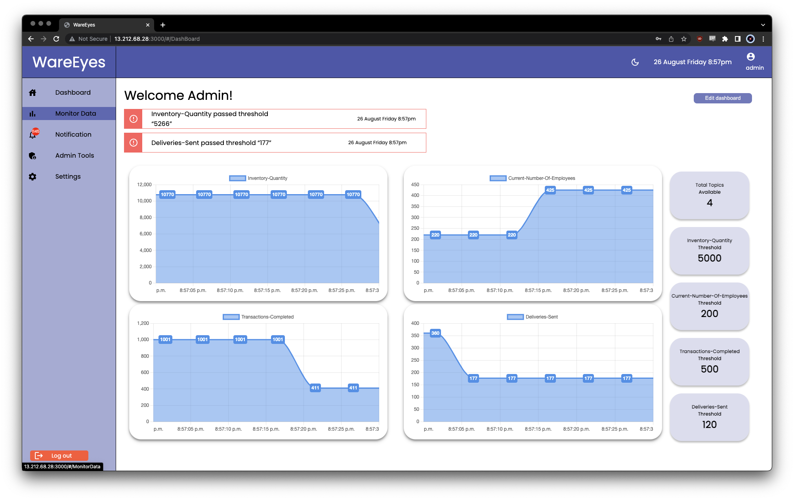This screenshot has height=500, width=794.
Task: Click the Edit dashboard button
Action: click(722, 98)
